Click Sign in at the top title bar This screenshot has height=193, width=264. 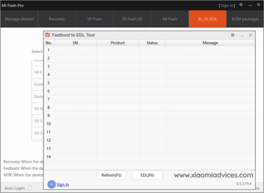tap(227, 5)
